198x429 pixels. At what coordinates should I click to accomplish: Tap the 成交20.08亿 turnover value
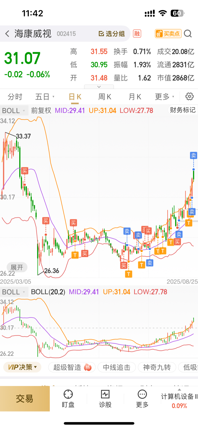[176, 52]
